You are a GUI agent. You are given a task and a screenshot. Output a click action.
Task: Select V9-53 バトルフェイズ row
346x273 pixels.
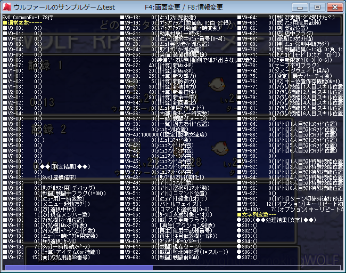pyautogui.click(x=161, y=204)
